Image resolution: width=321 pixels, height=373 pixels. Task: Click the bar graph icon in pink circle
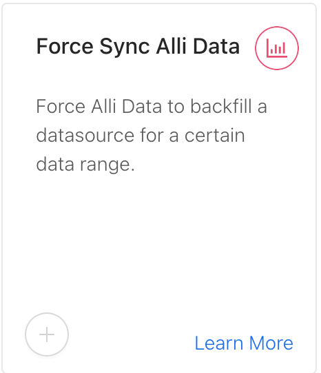click(277, 48)
